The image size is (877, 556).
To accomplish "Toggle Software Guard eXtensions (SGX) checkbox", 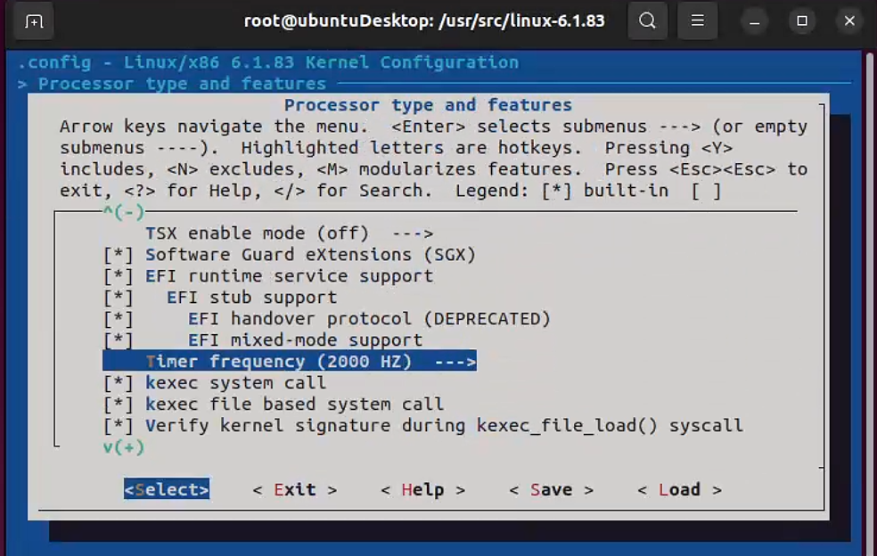I will [119, 255].
